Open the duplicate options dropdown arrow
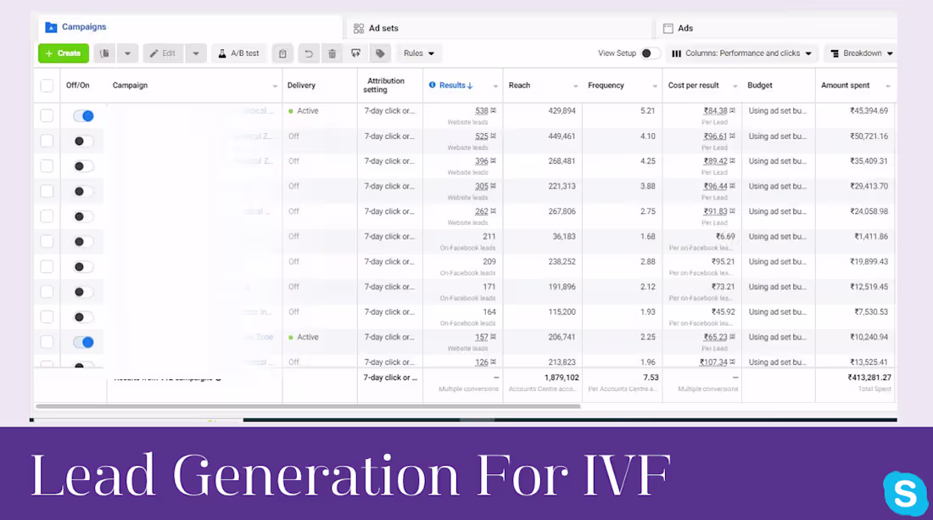The width and height of the screenshot is (933, 520). [127, 53]
